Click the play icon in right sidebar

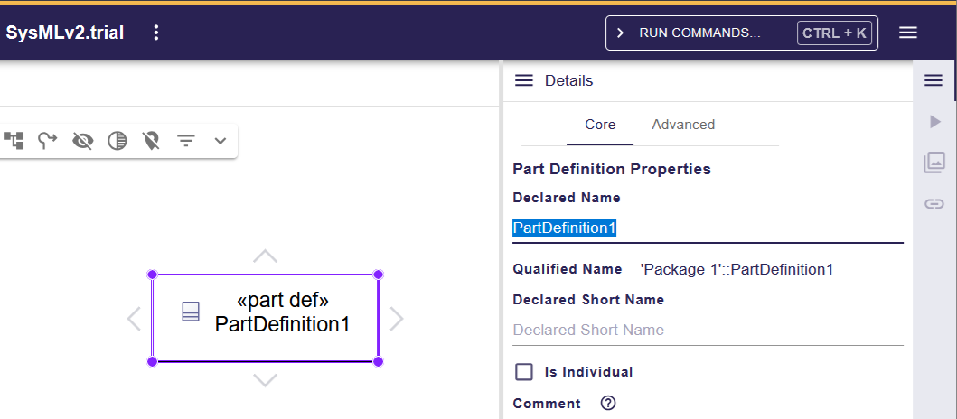click(x=934, y=122)
